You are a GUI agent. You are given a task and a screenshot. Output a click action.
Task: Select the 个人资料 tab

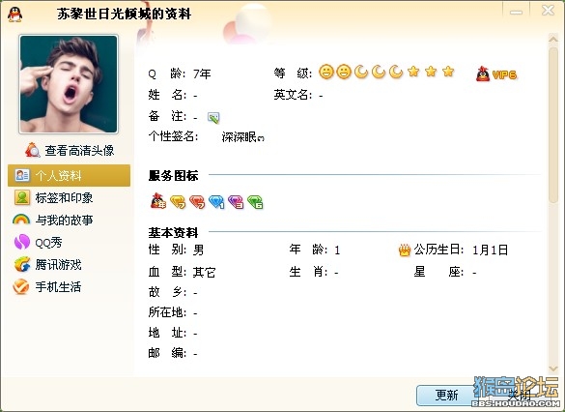[69, 175]
